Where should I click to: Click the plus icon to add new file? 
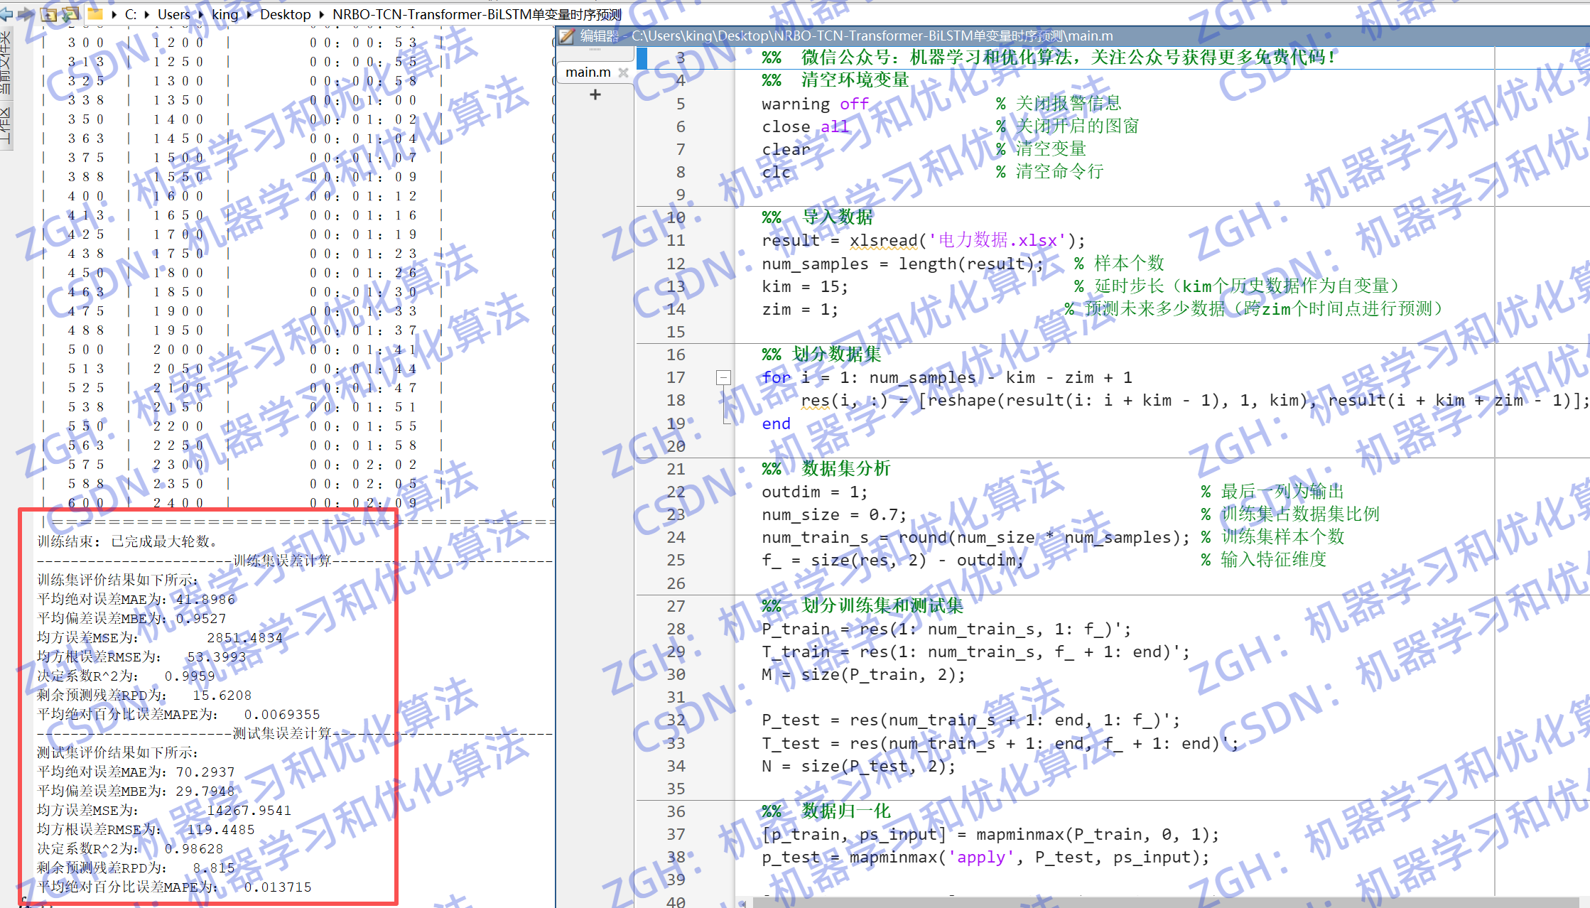[x=595, y=94]
